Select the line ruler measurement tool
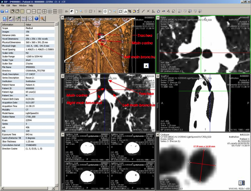This screenshot has height=191, width=251. [x=143, y=11]
